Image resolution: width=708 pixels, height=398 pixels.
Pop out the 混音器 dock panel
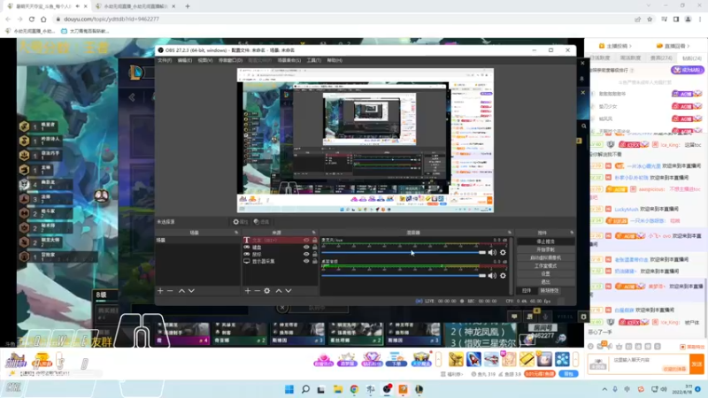(510, 233)
